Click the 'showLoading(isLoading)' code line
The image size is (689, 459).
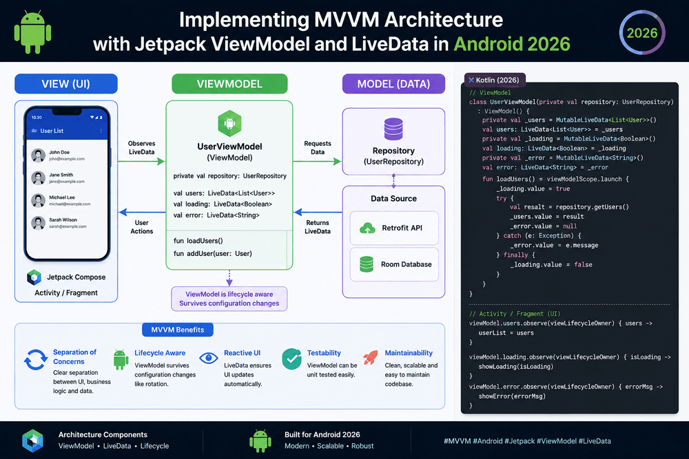[516, 366]
